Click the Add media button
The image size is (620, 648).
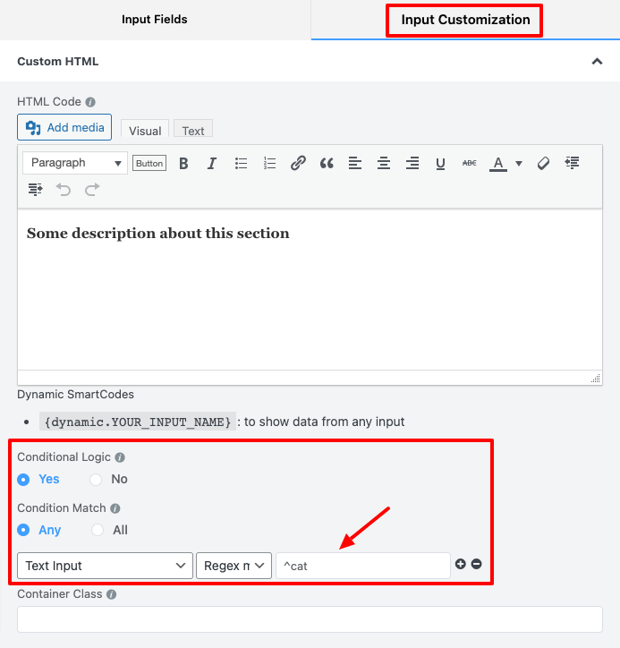(x=64, y=127)
